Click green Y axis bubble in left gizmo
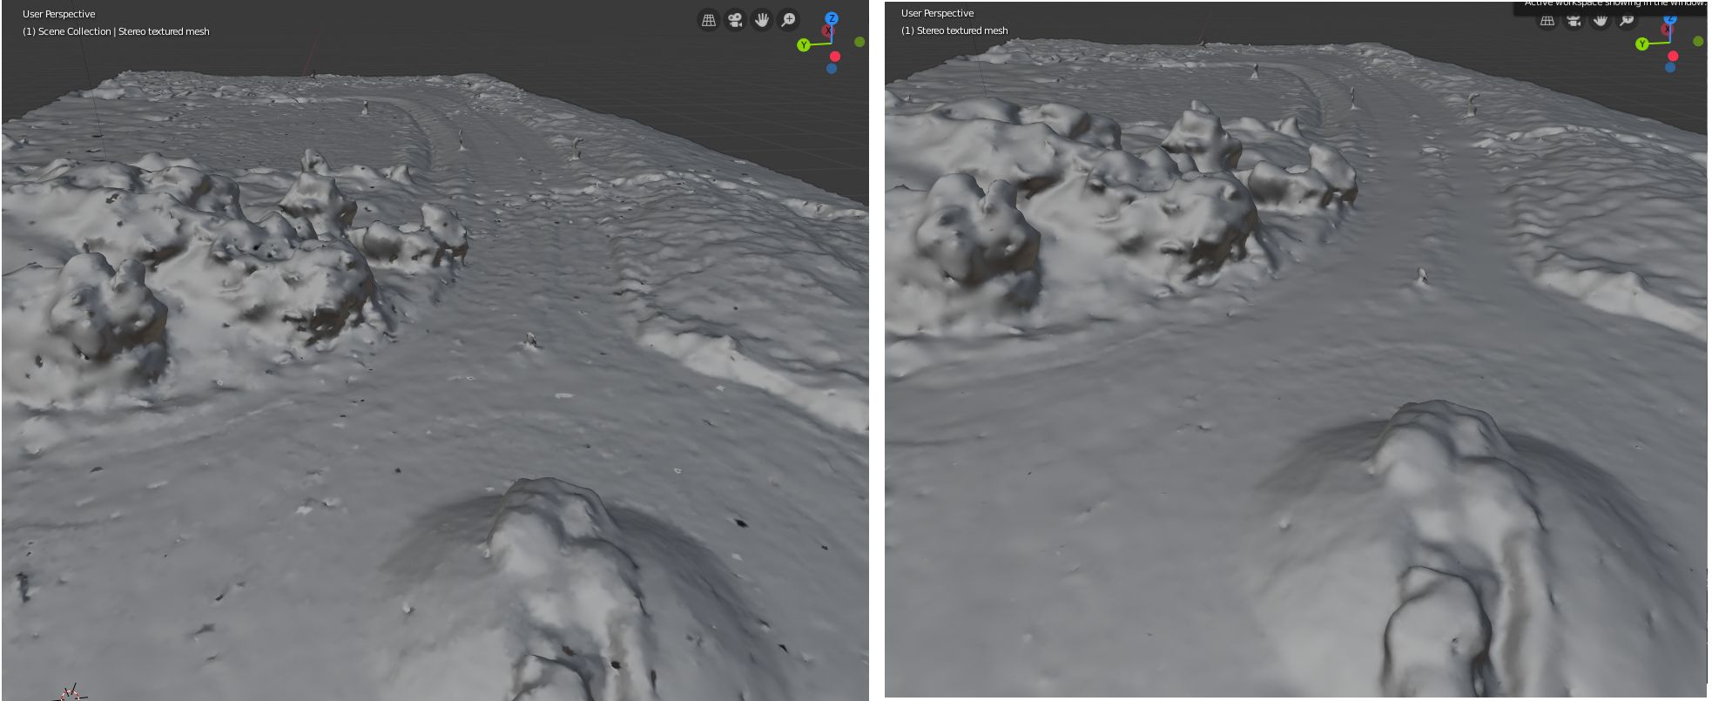 pos(803,44)
